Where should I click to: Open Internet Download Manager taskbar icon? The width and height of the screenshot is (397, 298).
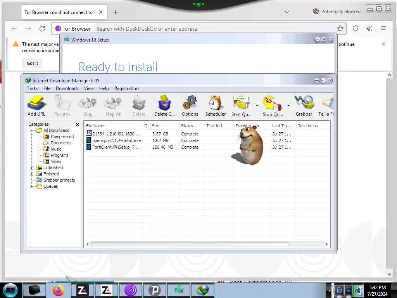click(203, 290)
